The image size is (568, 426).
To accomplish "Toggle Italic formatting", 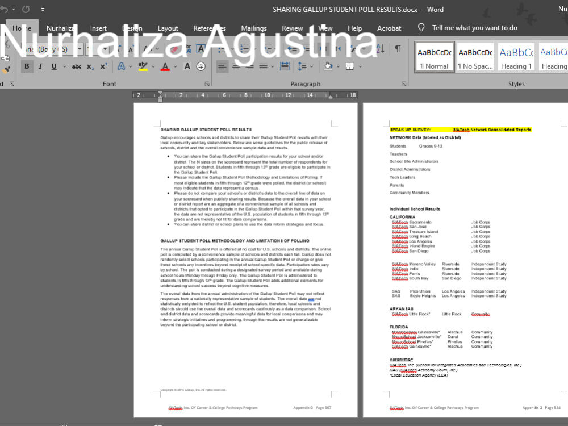I will click(40, 66).
